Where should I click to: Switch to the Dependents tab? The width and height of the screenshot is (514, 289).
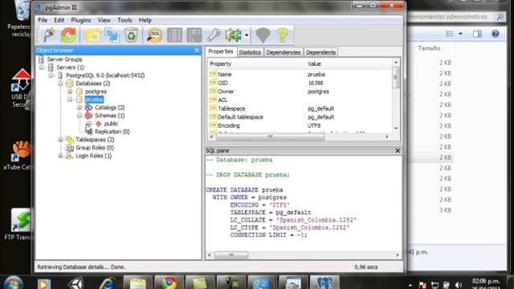[320, 52]
